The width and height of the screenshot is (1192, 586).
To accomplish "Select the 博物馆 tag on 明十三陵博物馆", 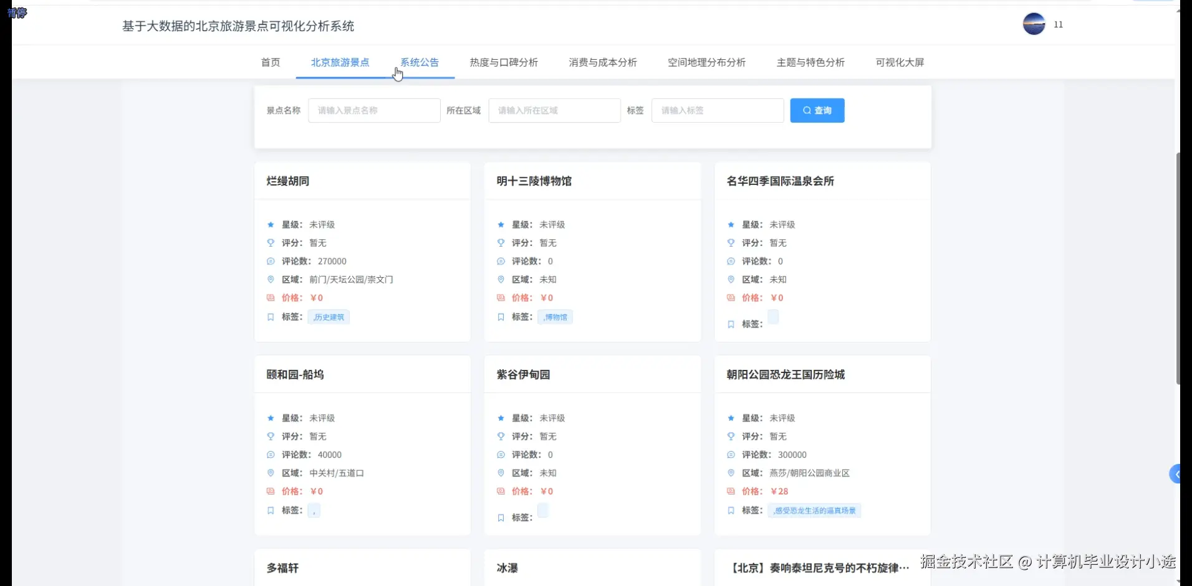I will [x=554, y=317].
